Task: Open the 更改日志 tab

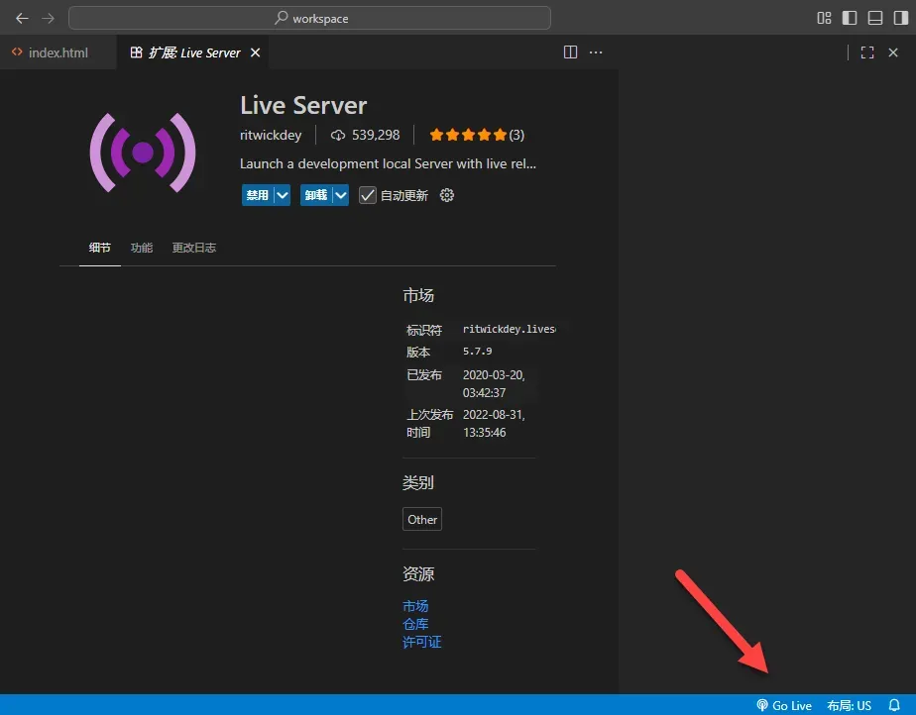Action: click(193, 248)
